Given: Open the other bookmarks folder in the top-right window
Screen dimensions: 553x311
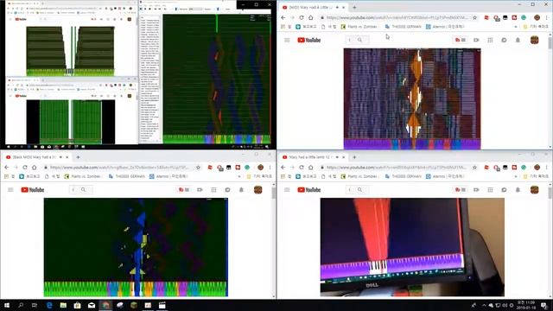Looking at the screenshot, I should click(536, 27).
